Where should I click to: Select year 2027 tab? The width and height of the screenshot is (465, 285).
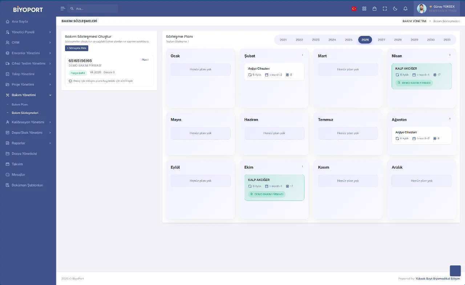click(x=381, y=40)
